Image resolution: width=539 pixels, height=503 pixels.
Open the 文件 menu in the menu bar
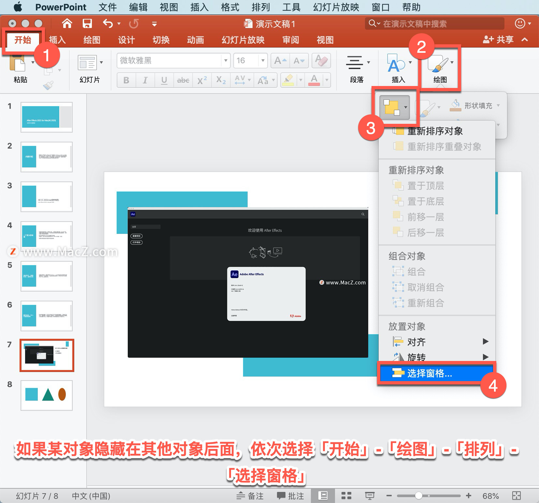click(108, 7)
